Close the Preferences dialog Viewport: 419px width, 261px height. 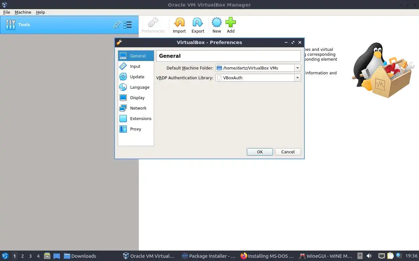[x=300, y=42]
